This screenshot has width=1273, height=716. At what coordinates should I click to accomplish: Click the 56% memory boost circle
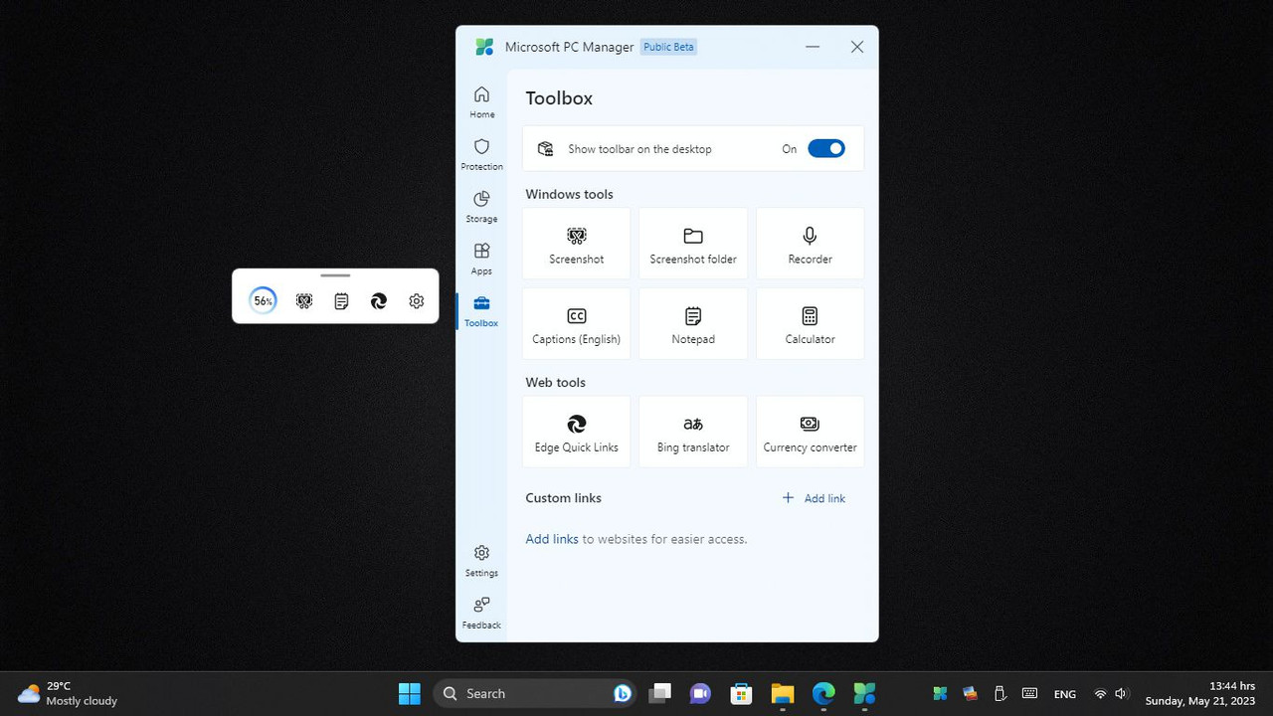(262, 299)
